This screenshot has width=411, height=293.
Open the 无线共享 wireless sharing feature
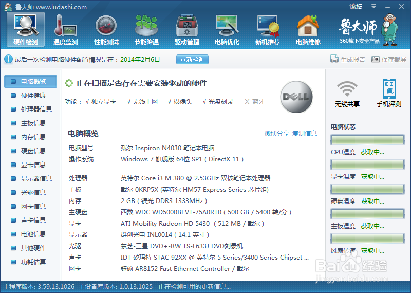coord(347,93)
